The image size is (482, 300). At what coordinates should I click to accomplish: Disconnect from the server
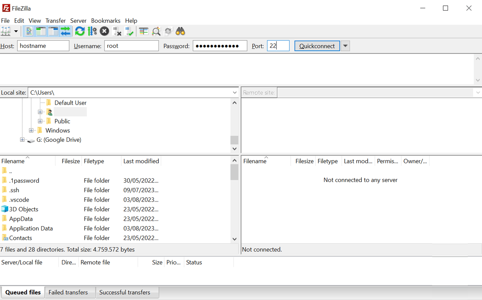(x=117, y=31)
